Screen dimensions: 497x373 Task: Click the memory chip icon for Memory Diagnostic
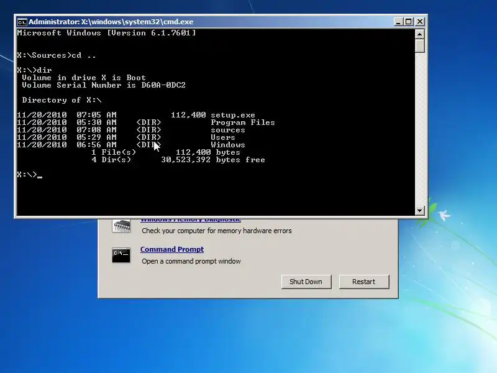[121, 226]
